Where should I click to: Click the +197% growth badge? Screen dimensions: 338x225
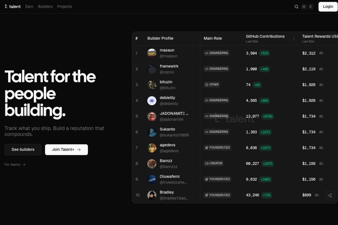coord(268,164)
